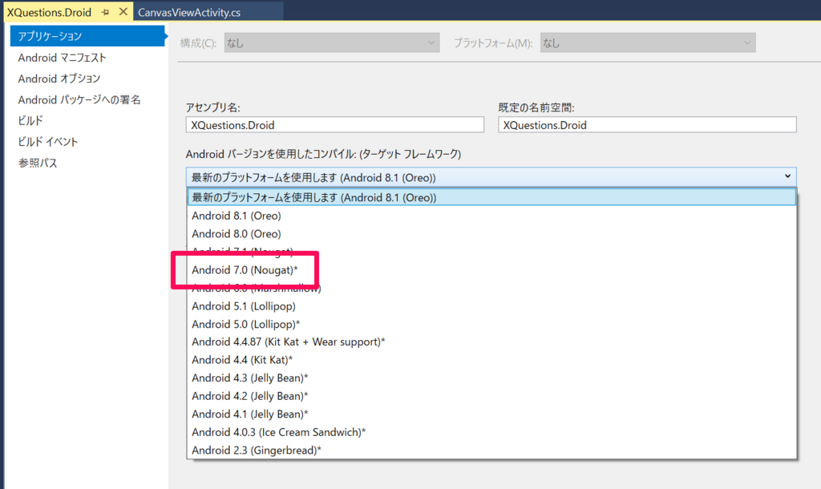The image size is (821, 489).
Task: Open the プラットフォーム dropdown
Action: pyautogui.click(x=648, y=43)
